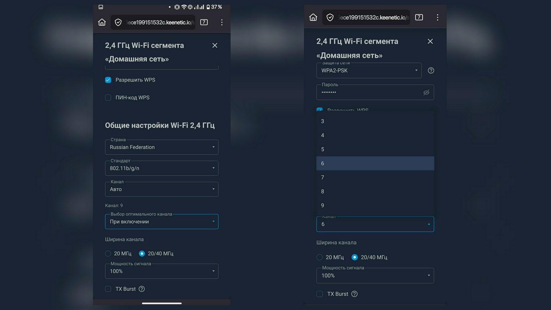The height and width of the screenshot is (310, 551).
Task: Choose channel 3 in the open list
Action: pyautogui.click(x=375, y=121)
